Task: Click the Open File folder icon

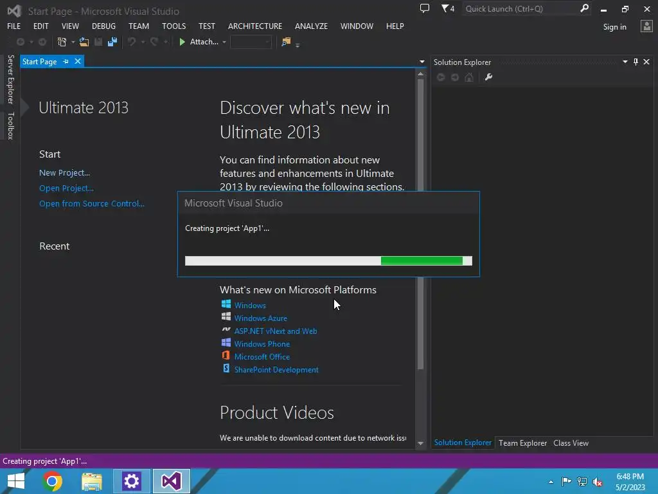Action: point(84,42)
